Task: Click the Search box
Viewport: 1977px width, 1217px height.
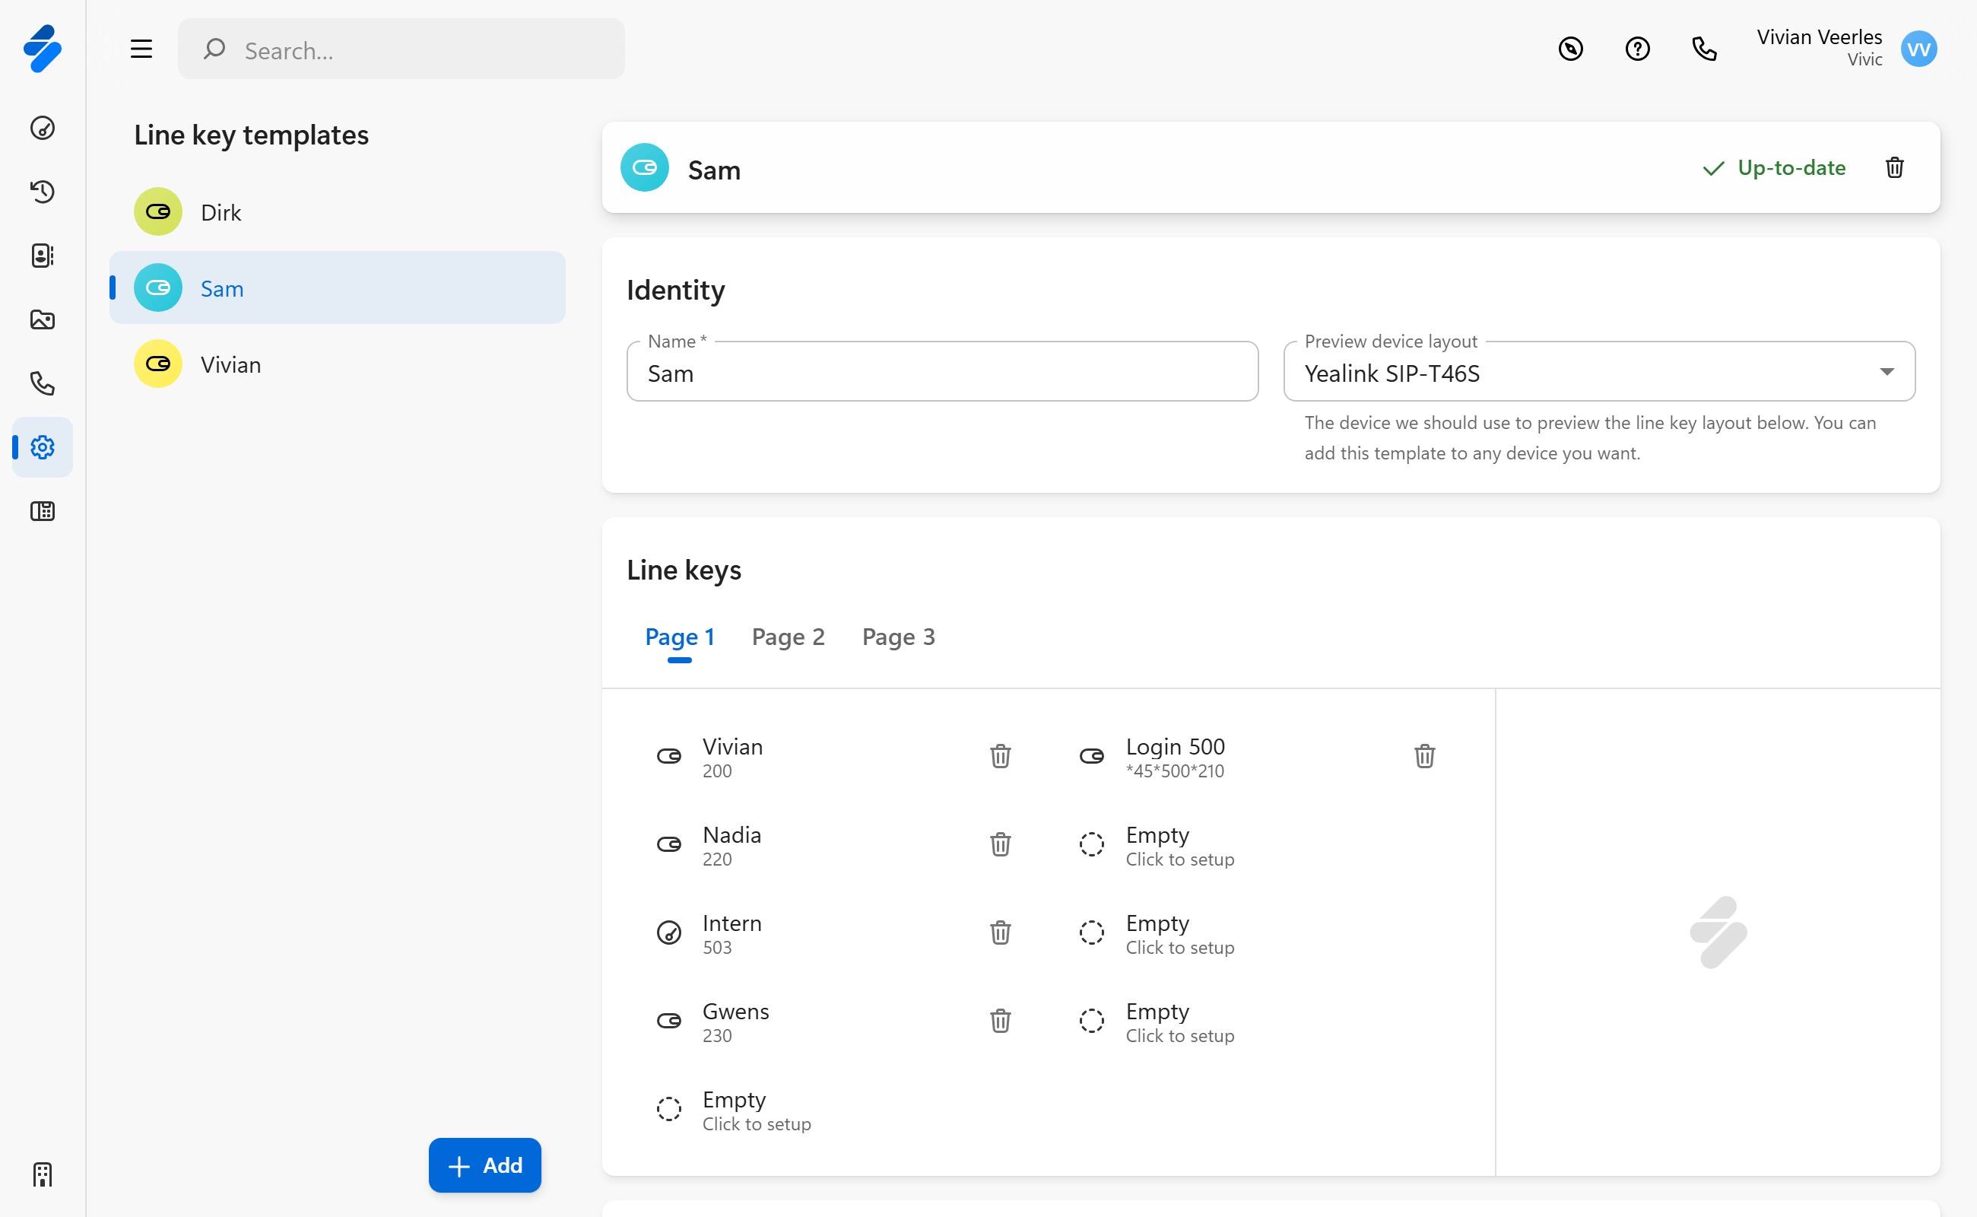Action: [401, 50]
